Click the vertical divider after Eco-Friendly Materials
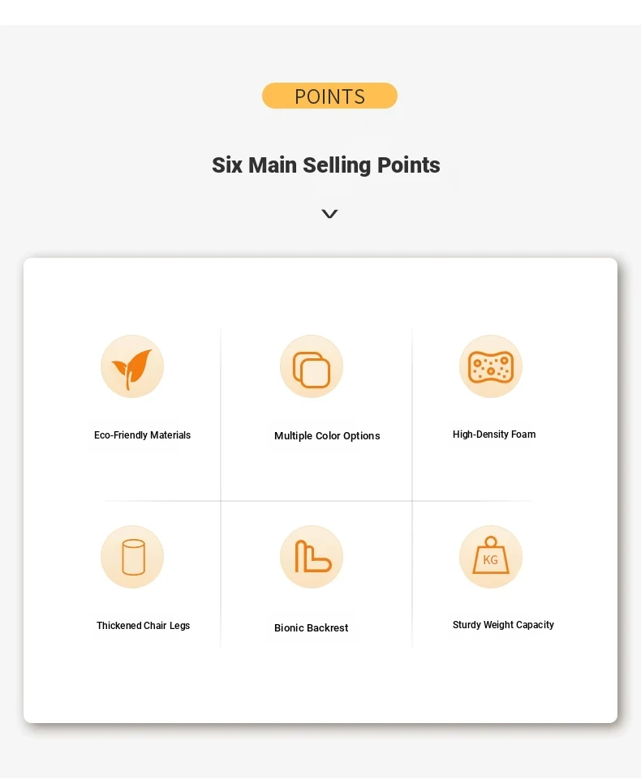 [x=221, y=488]
